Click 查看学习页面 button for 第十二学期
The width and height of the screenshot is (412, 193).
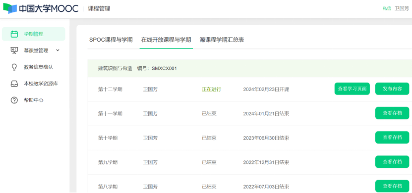(352, 89)
